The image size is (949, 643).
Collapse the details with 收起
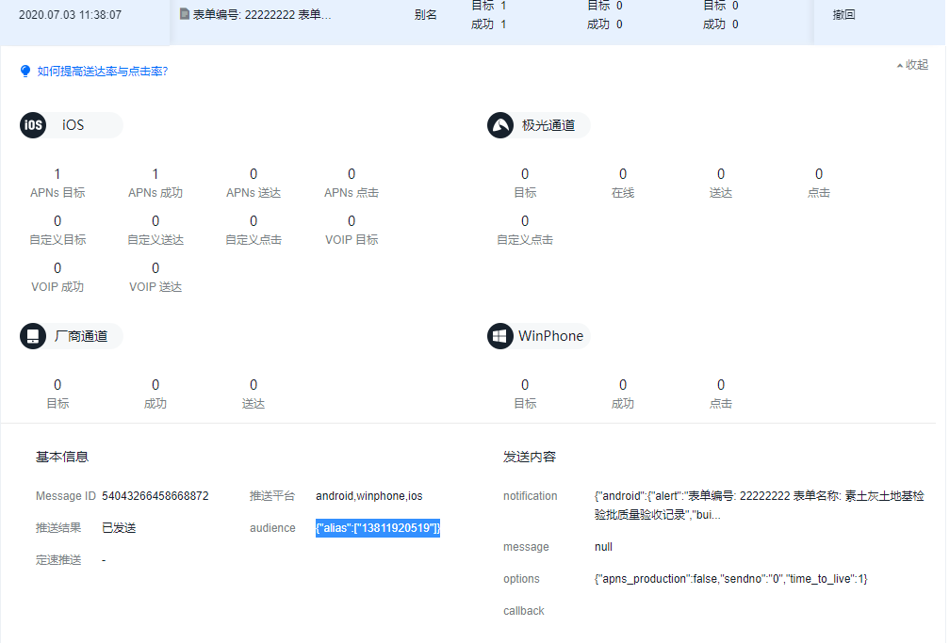click(x=912, y=65)
